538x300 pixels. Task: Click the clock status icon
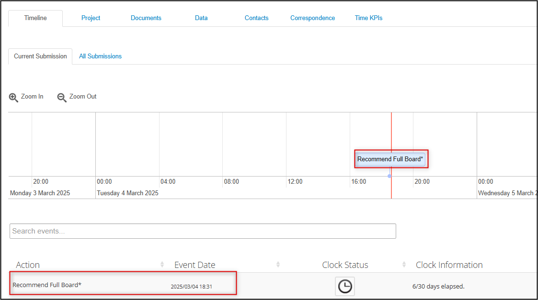click(345, 286)
